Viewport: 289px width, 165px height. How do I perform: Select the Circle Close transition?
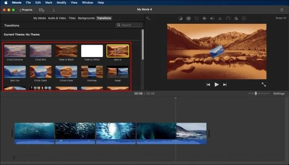pos(66,72)
